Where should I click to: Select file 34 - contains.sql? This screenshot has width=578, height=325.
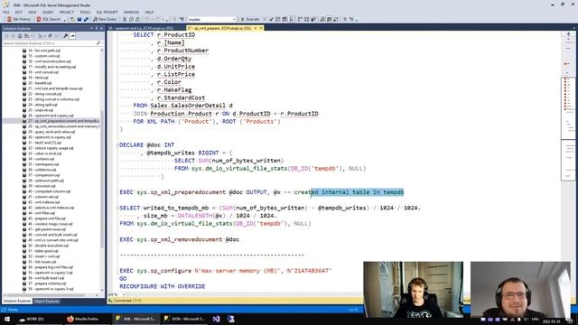coord(38,159)
